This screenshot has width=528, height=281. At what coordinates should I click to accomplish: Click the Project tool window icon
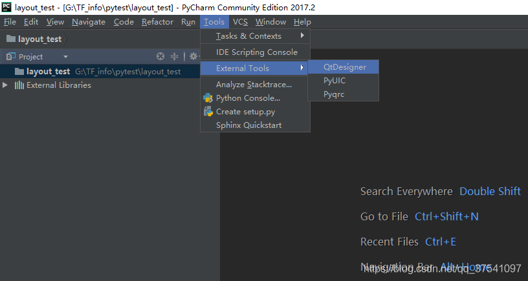tap(11, 56)
